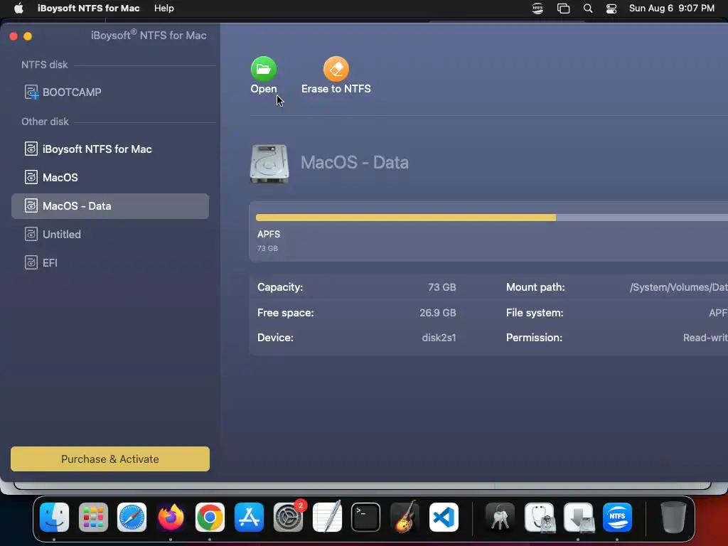728x546 pixels.
Task: Select the BOOTCAMP disk label
Action: point(72,92)
